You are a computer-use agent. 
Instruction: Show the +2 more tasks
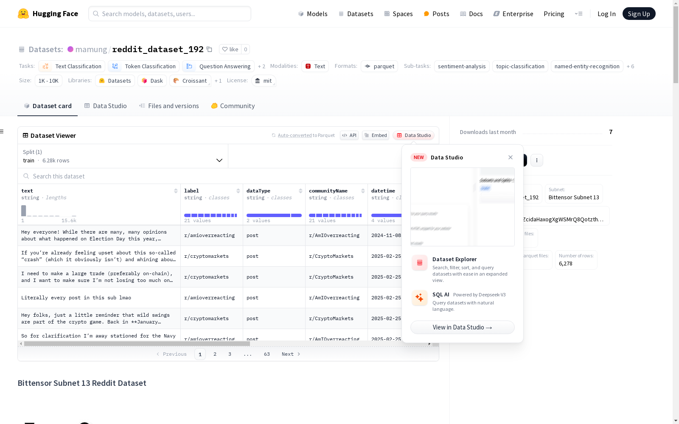pyautogui.click(x=261, y=66)
